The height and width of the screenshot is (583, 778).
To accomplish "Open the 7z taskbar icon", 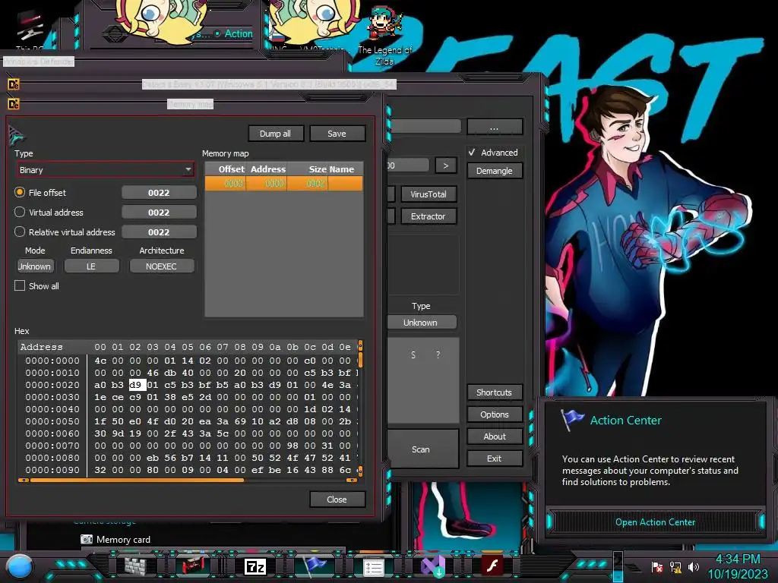I will 255,566.
